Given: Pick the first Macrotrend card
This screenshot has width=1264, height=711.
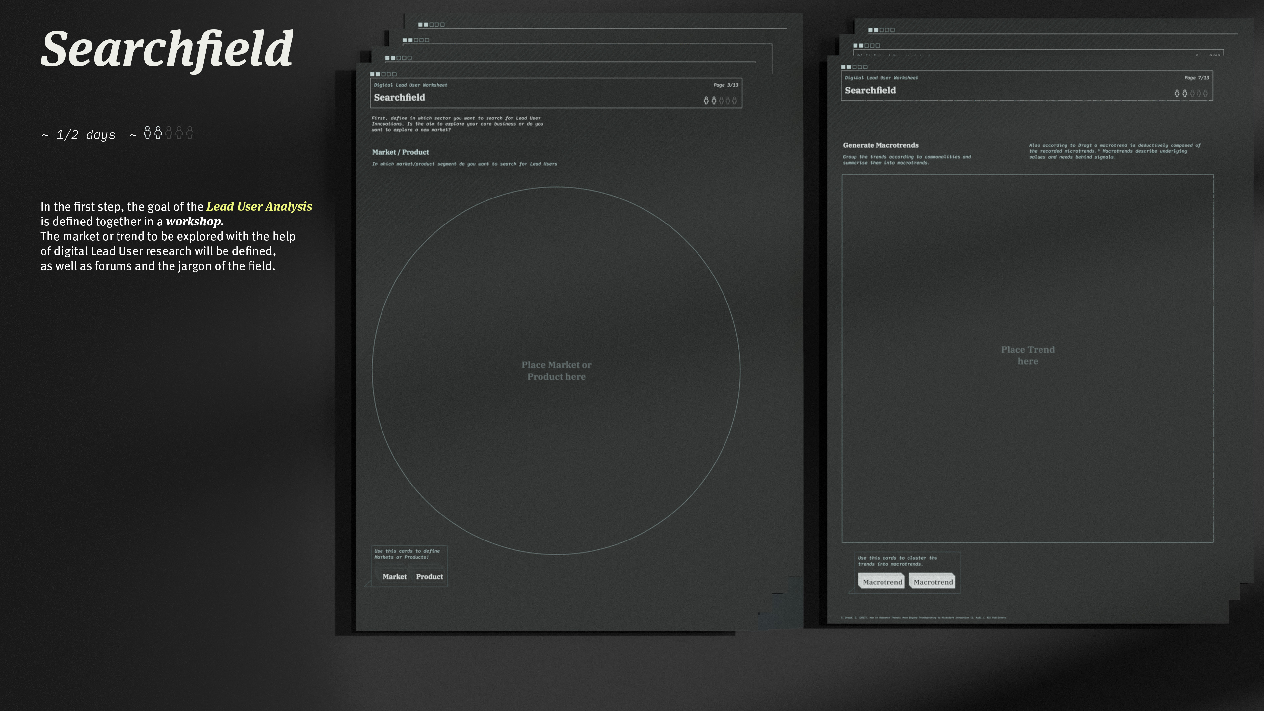Looking at the screenshot, I should 882,581.
